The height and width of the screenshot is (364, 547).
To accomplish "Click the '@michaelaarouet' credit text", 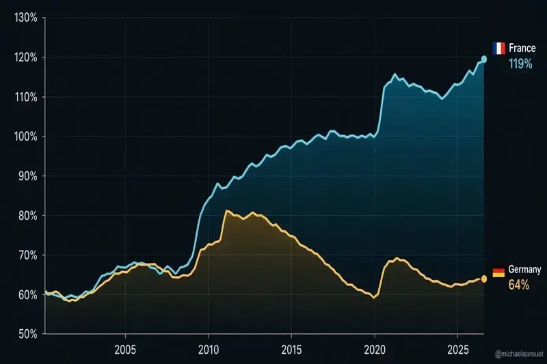I will pos(519,354).
